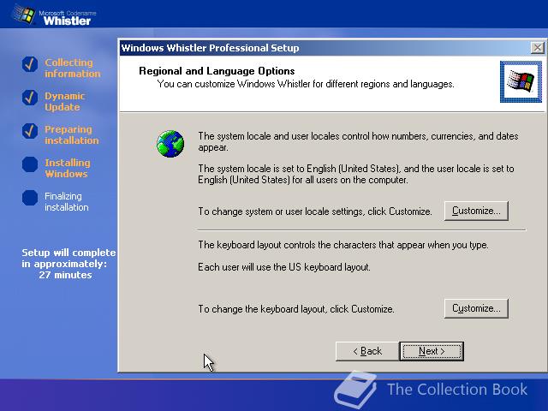This screenshot has height=411, width=548.
Task: Select the 'Collecting information' step text
Action: pos(72,68)
